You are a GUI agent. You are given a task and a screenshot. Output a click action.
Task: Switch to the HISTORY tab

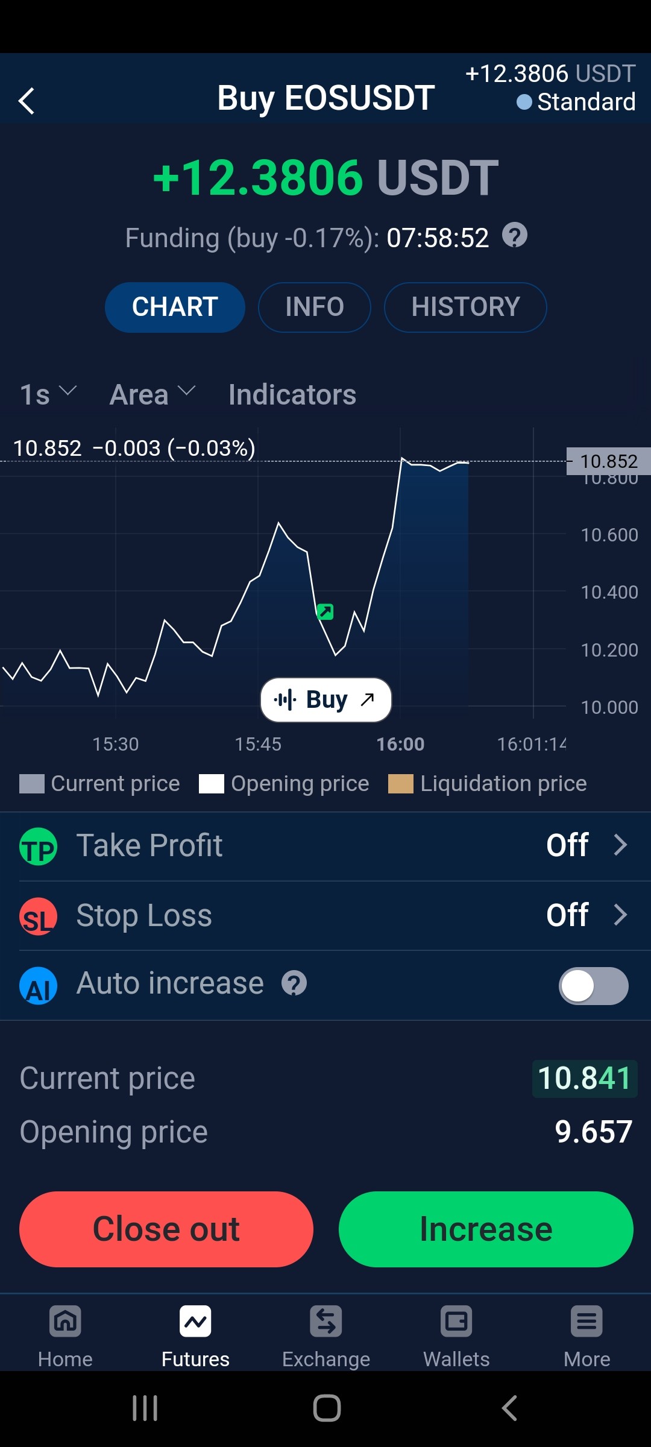tap(465, 307)
